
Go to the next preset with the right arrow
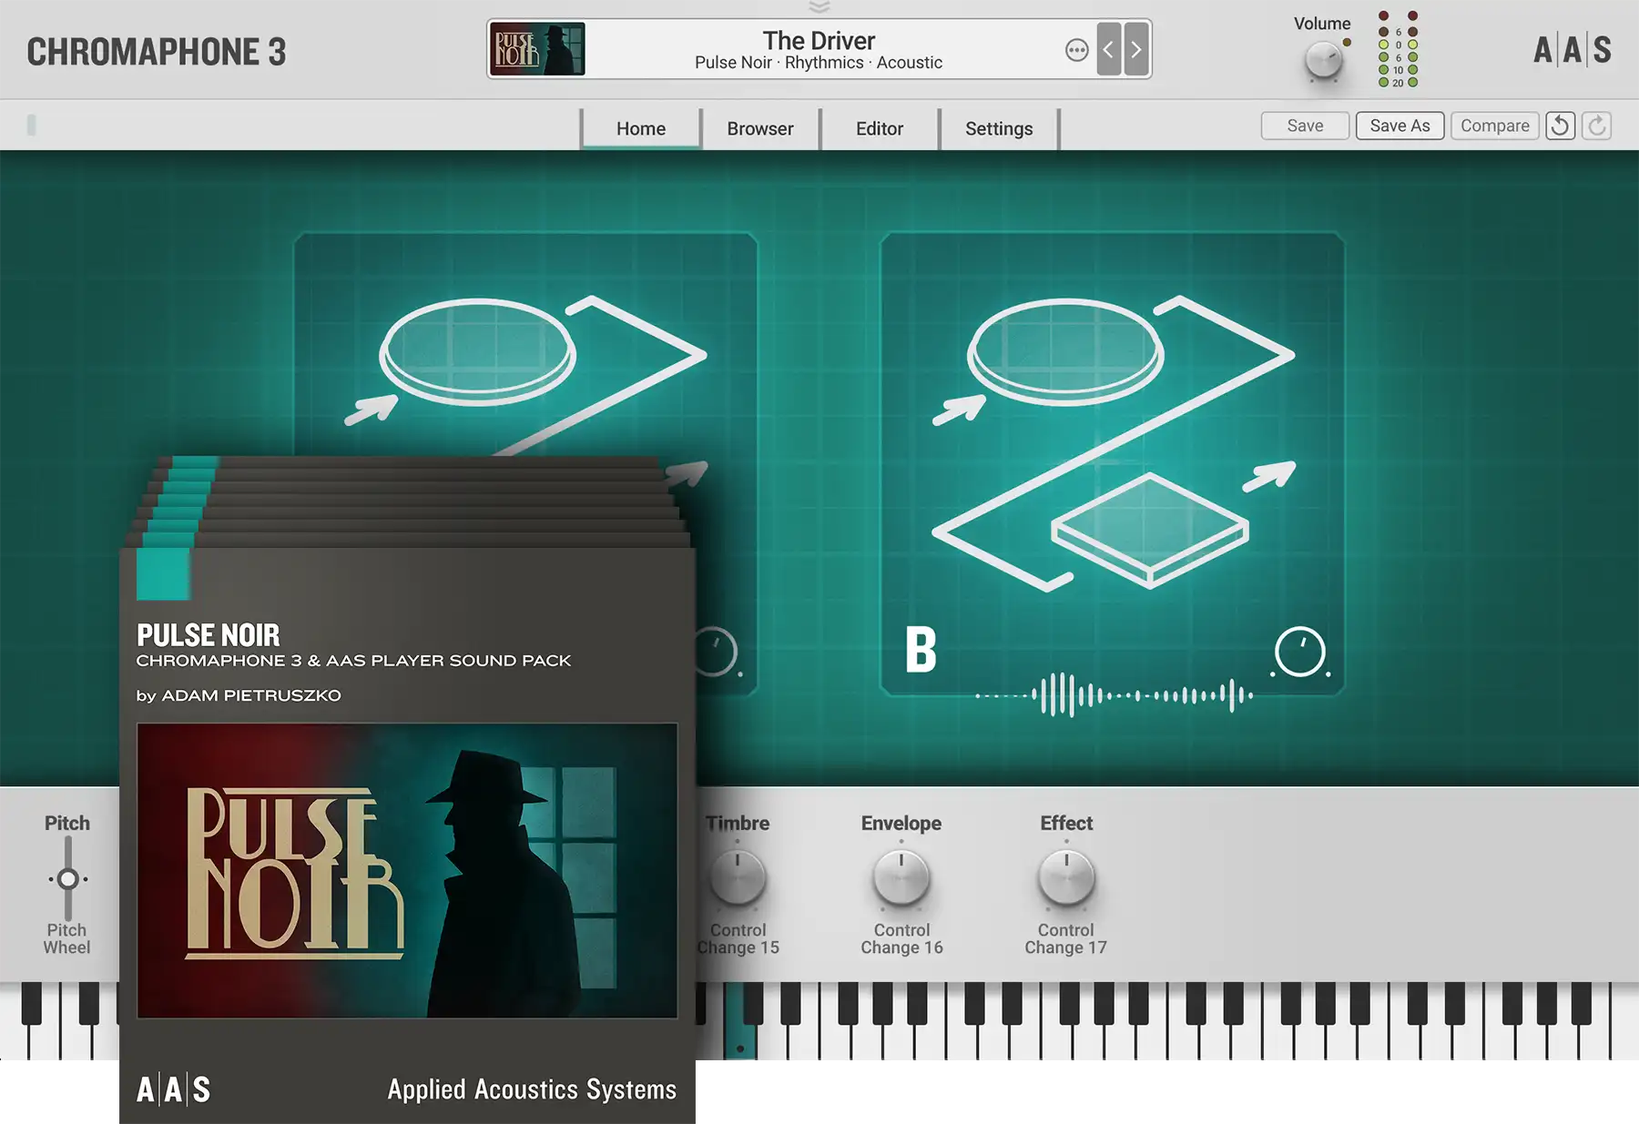point(1135,50)
